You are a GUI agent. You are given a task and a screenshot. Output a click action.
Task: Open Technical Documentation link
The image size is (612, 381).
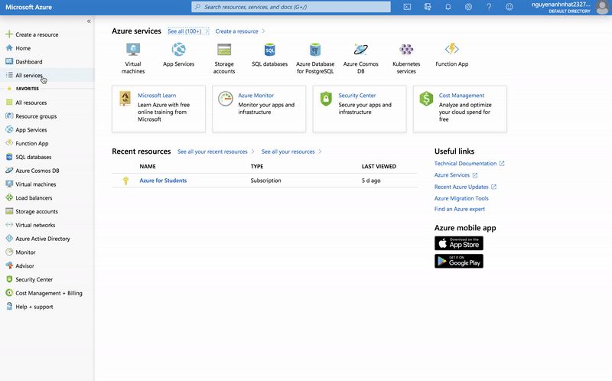(469, 164)
